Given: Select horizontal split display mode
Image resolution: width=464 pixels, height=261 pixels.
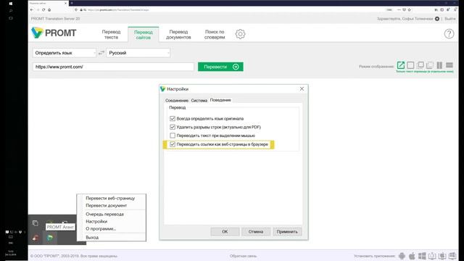Looking at the screenshot, I should coord(449,65).
